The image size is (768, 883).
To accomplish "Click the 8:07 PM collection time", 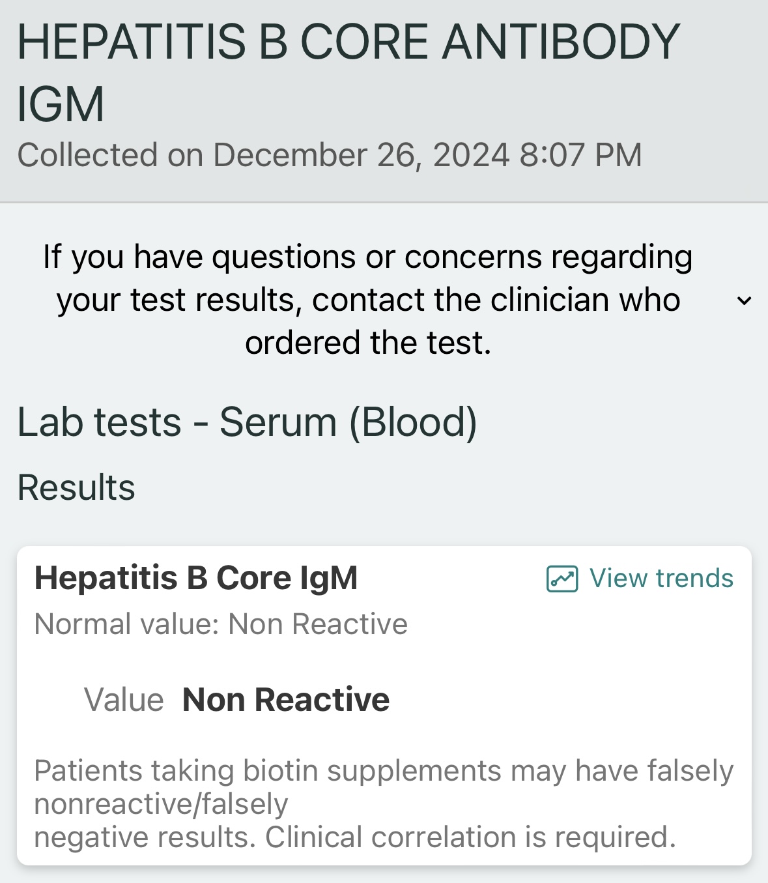I will click(581, 155).
